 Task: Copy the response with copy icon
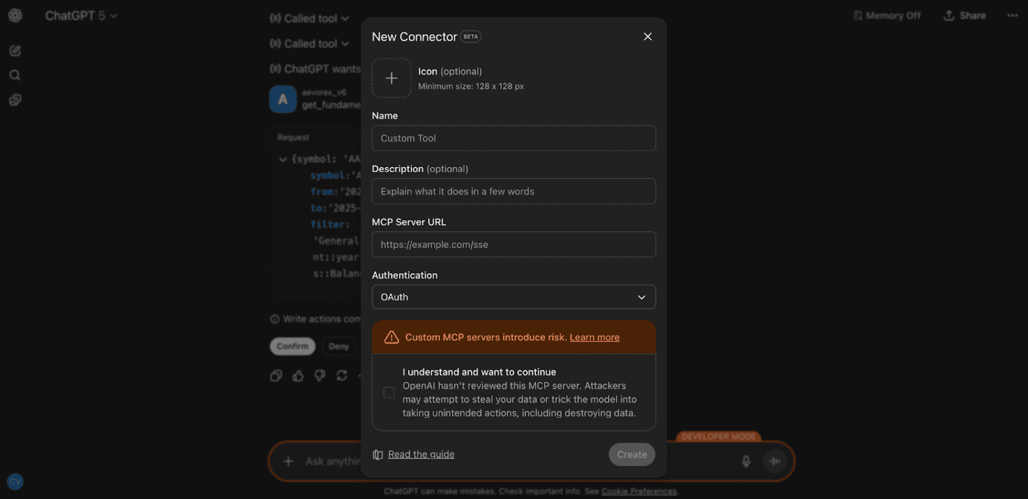[x=276, y=376]
